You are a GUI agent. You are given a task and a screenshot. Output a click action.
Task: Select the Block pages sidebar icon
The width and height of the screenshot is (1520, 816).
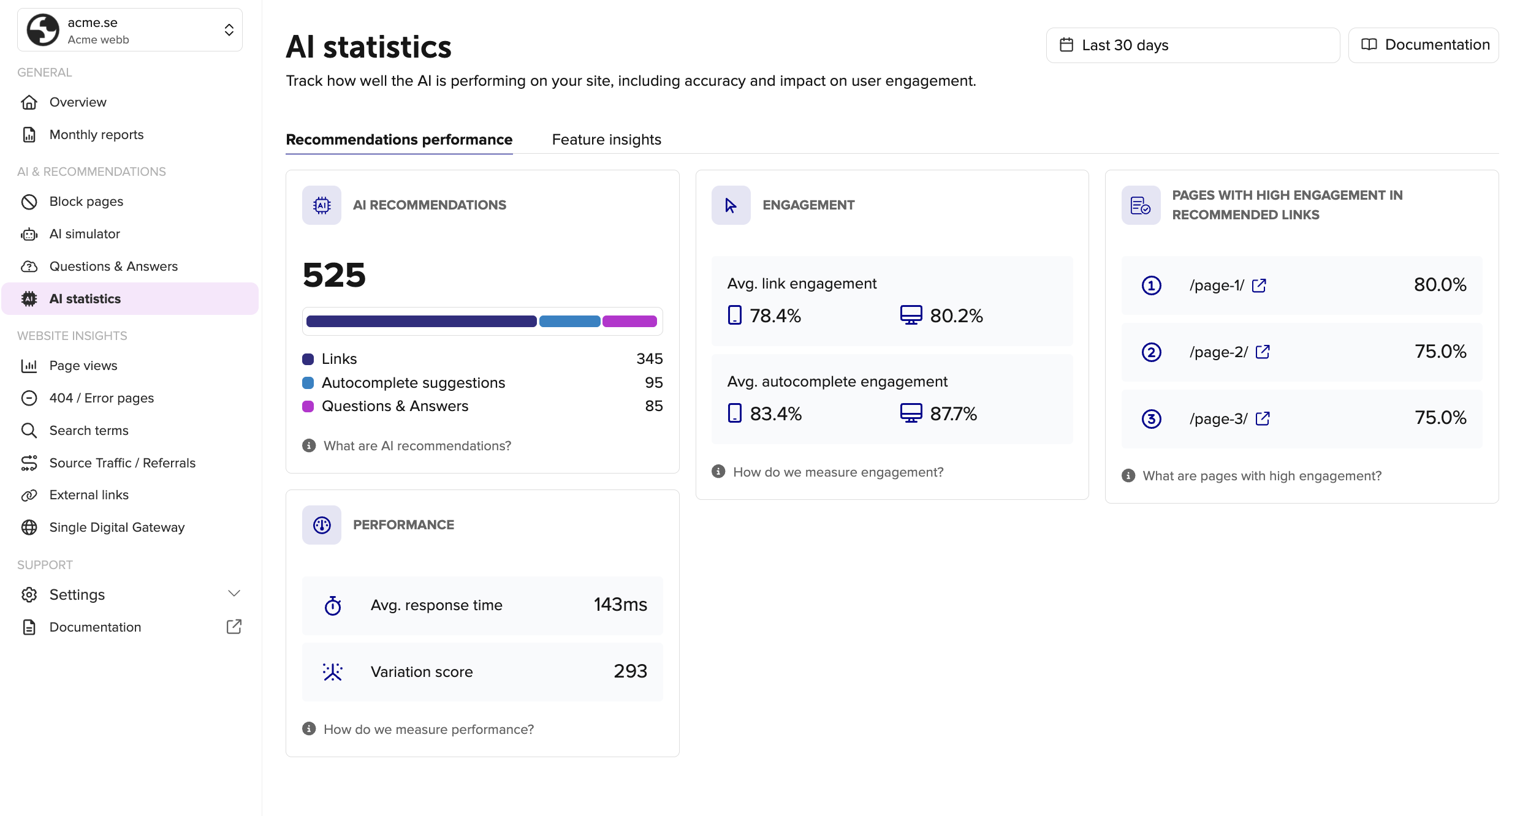coord(29,201)
